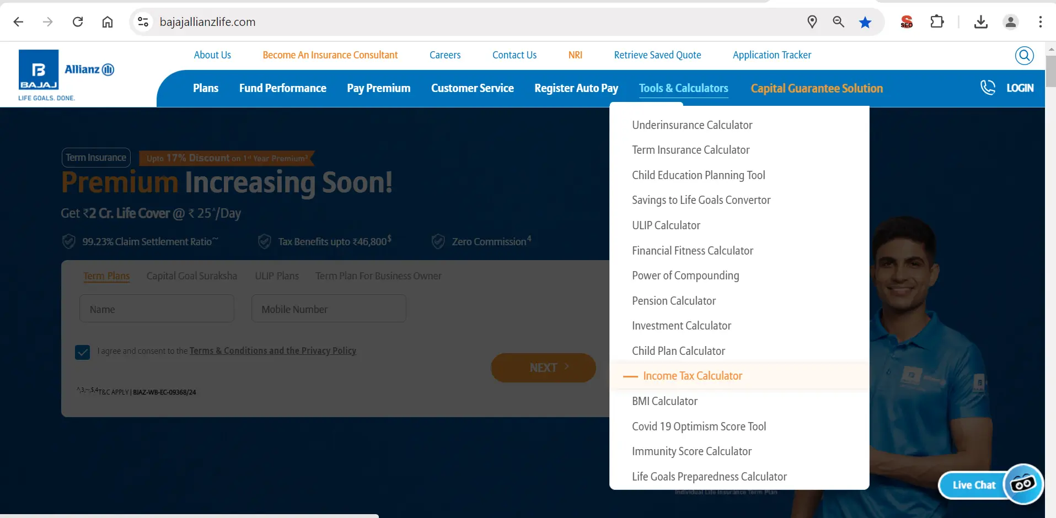Open the browser profile avatar

click(x=1011, y=22)
